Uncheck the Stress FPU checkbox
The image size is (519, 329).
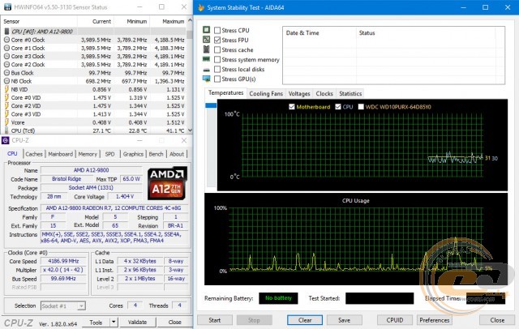(x=217, y=40)
